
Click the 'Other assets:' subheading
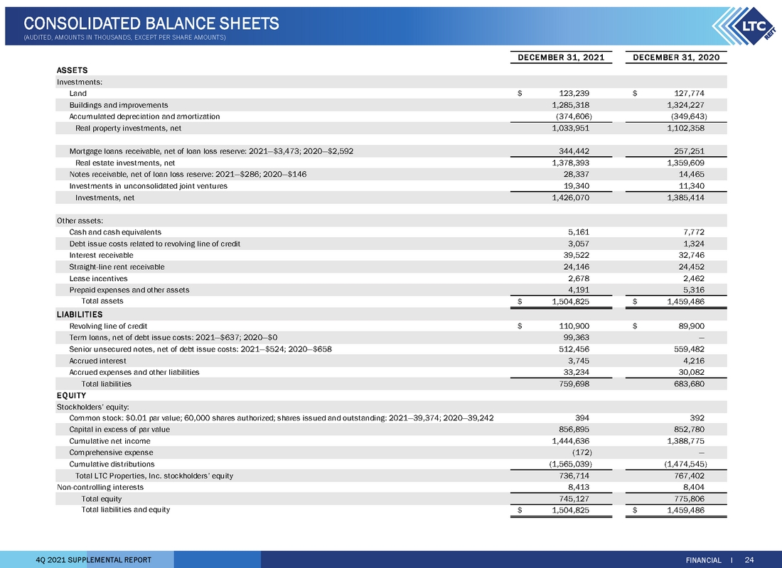[80, 221]
